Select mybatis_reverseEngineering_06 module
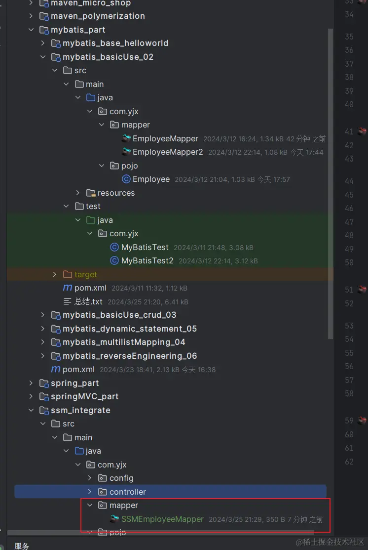Screen dimensions: 368x550 [x=130, y=356]
